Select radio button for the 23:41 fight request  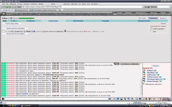click(x=3, y=31)
